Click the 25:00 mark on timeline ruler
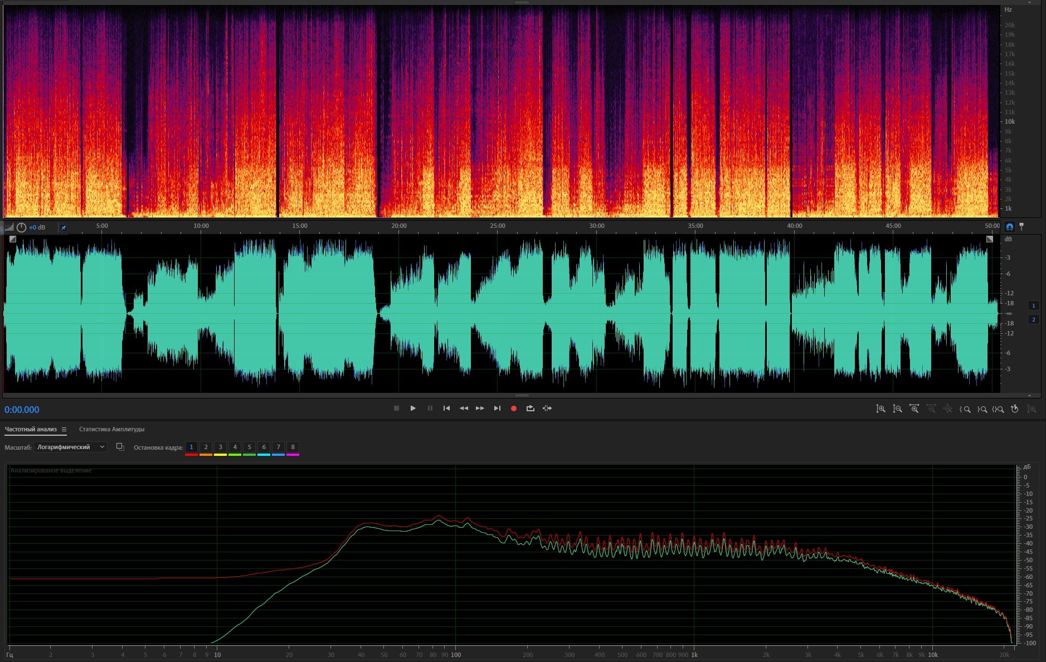The image size is (1046, 662). coord(498,226)
